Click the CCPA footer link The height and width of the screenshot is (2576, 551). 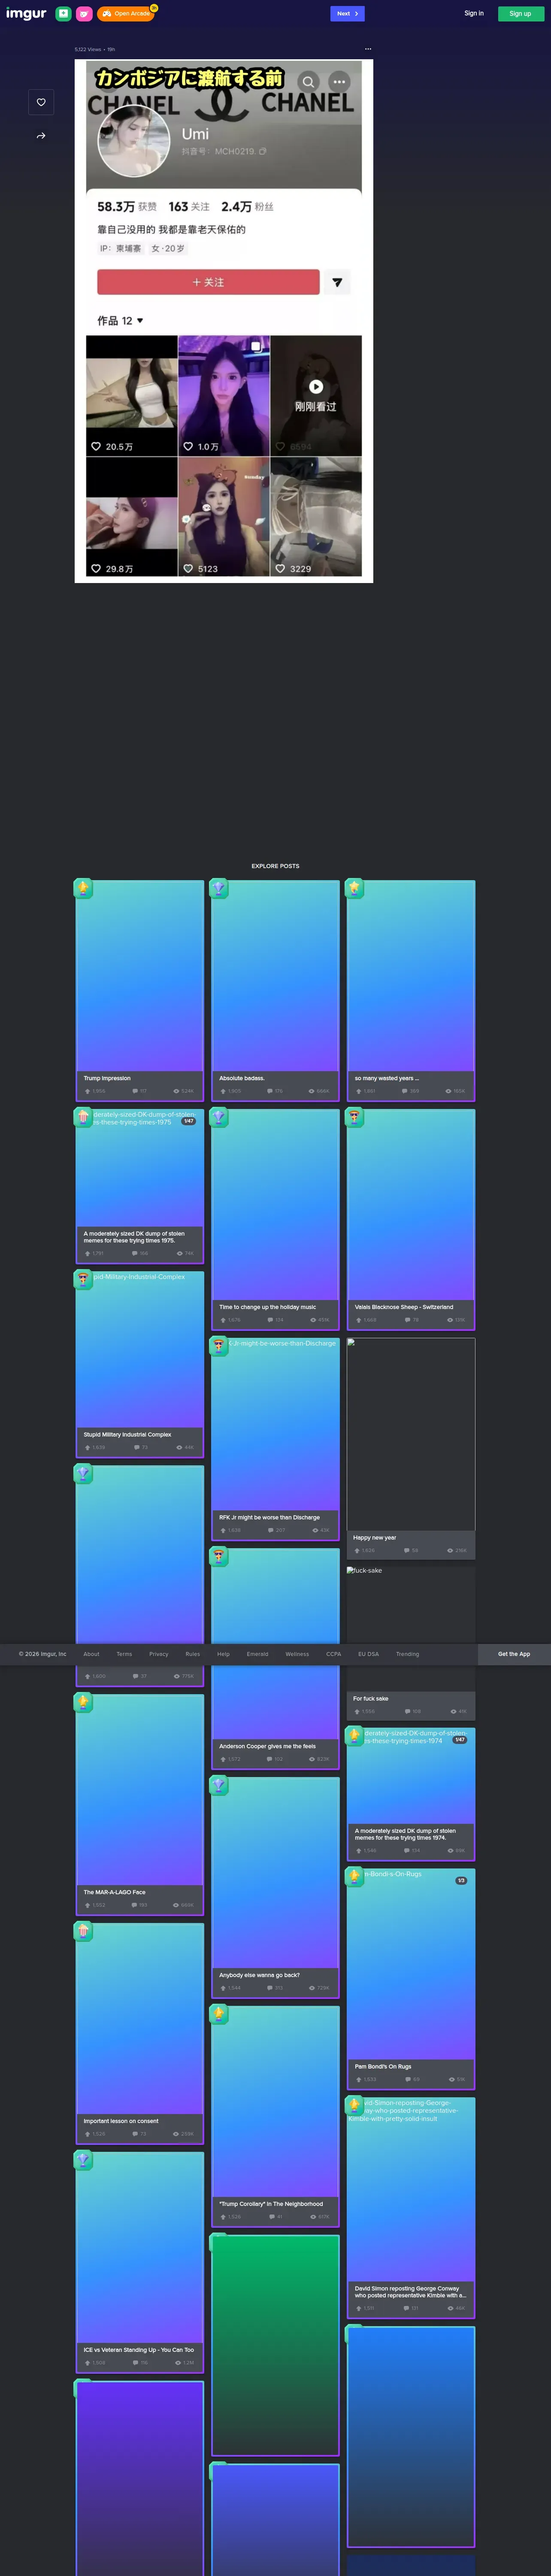pyautogui.click(x=334, y=1654)
